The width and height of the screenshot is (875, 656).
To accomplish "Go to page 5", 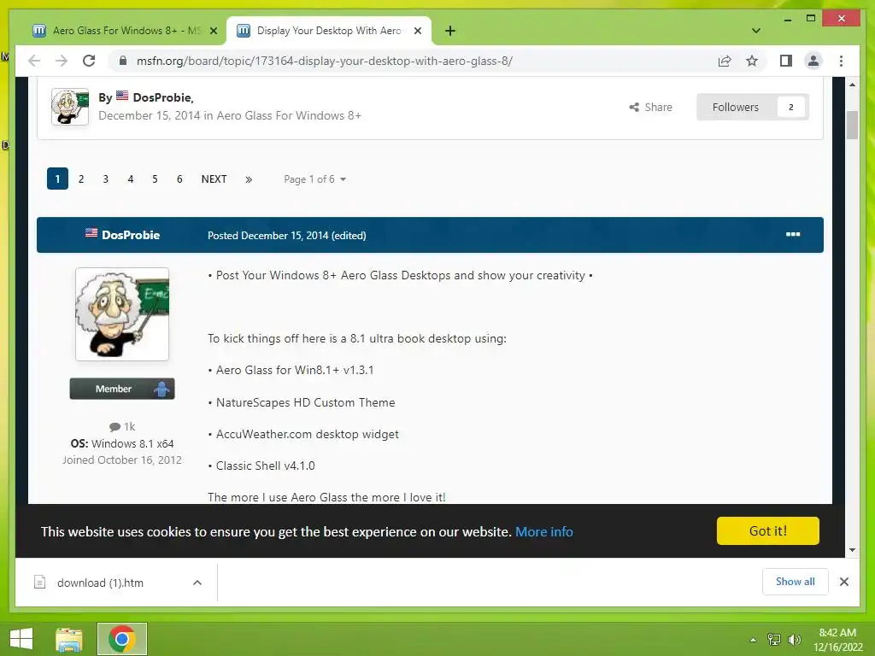I will pos(155,179).
